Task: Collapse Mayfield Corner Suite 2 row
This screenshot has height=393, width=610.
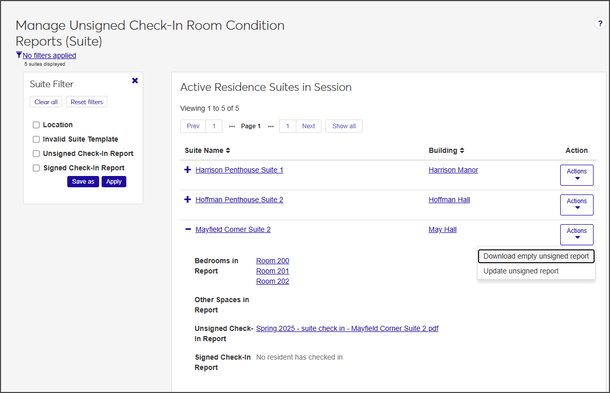Action: coord(187,229)
